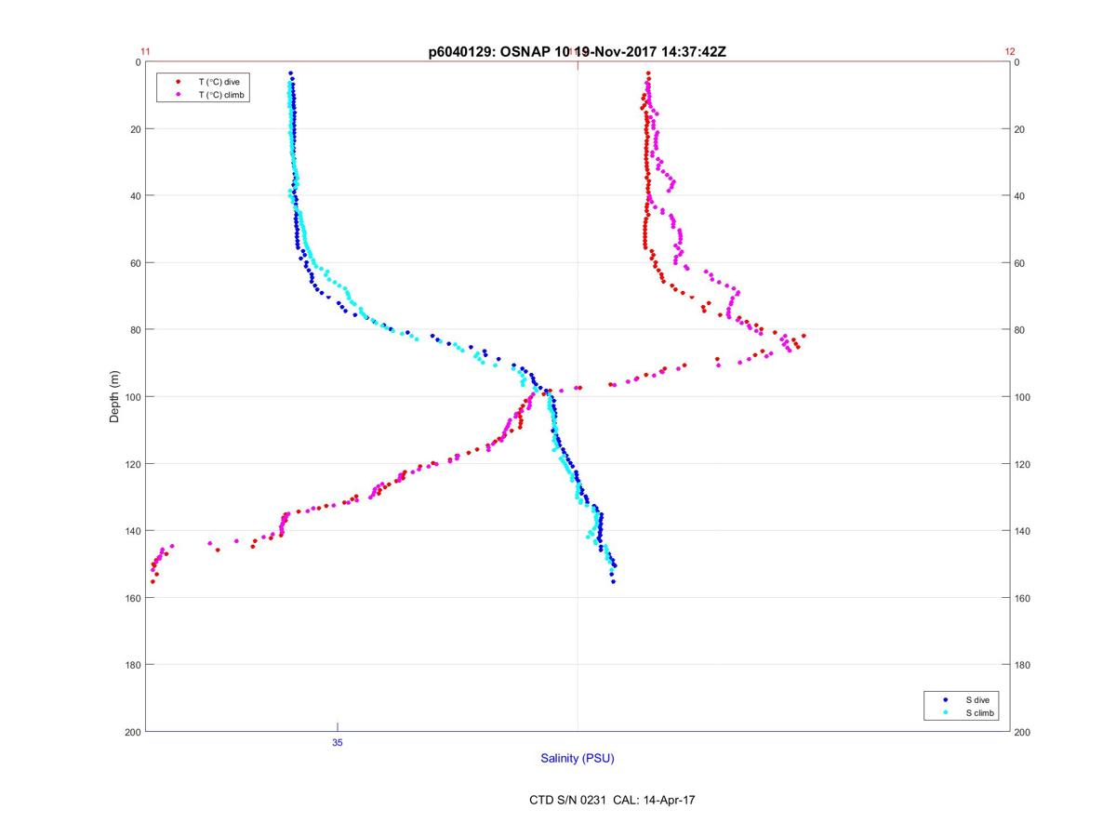Select the red T (°C) dive legend marker

point(178,82)
